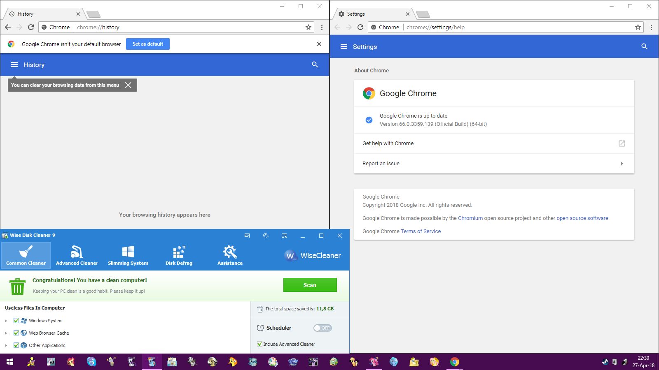This screenshot has width=659, height=370.
Task: Open the Chromium project link
Action: pyautogui.click(x=470, y=218)
